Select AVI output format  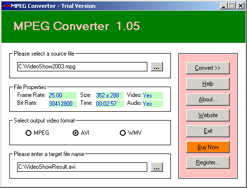point(81,133)
